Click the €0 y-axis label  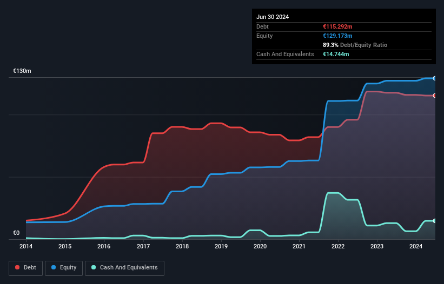[16, 233]
